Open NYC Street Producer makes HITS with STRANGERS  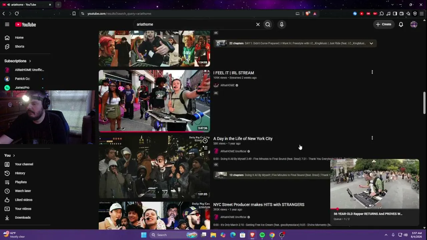coord(259,205)
